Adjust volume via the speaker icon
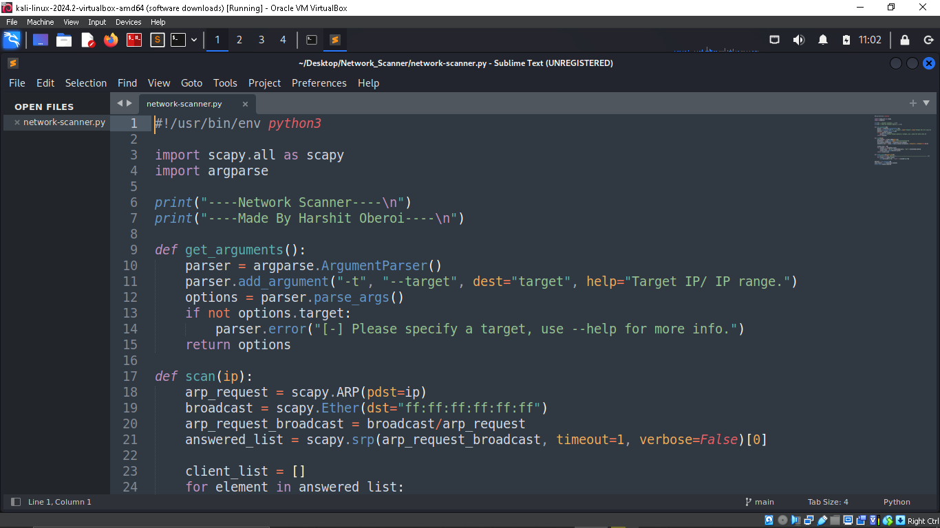The height and width of the screenshot is (528, 940). click(798, 39)
